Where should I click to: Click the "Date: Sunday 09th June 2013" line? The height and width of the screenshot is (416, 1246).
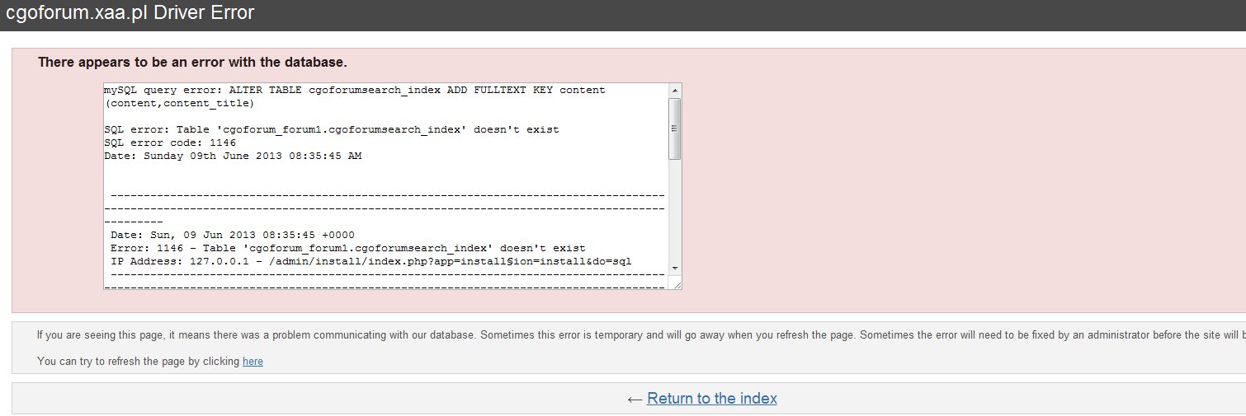pyautogui.click(x=233, y=156)
